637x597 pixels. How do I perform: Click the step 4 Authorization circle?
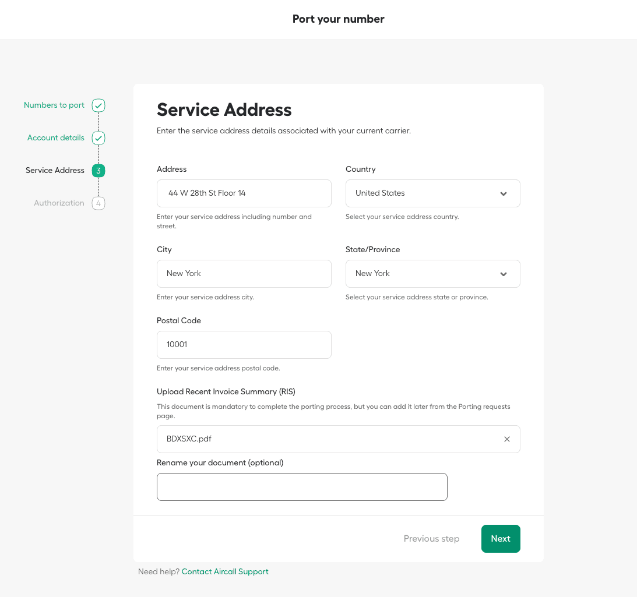pyautogui.click(x=98, y=203)
